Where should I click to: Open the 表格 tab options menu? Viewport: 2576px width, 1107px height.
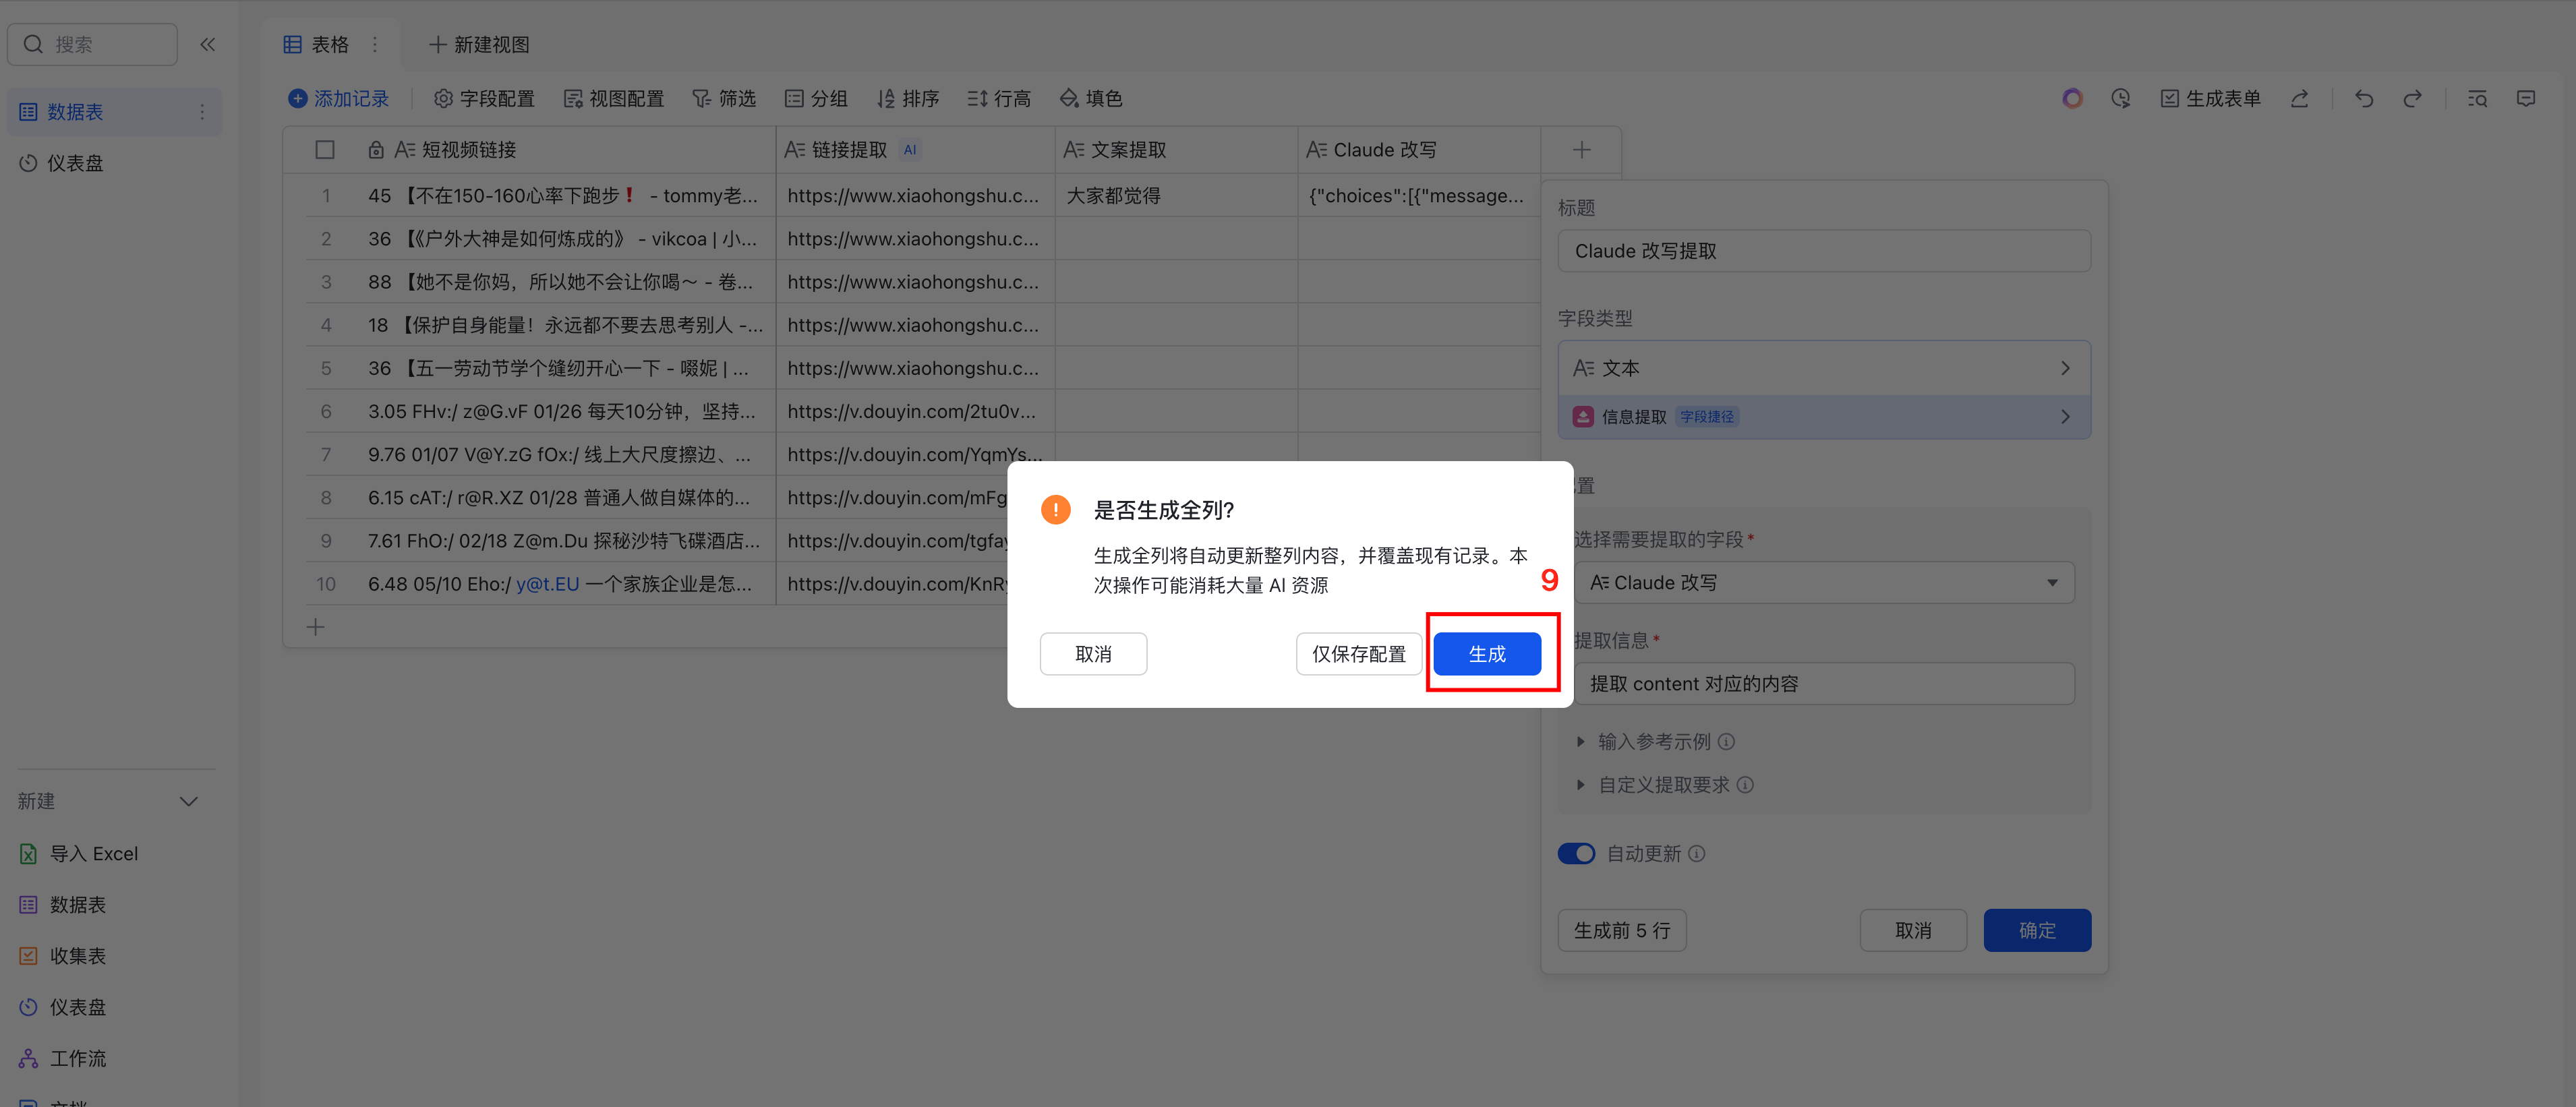(x=375, y=45)
